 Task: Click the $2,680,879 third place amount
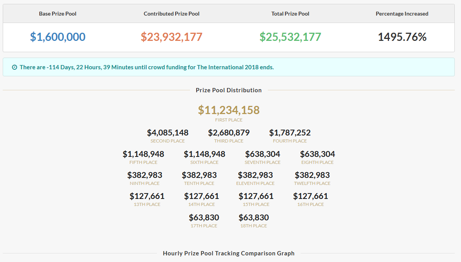point(229,133)
